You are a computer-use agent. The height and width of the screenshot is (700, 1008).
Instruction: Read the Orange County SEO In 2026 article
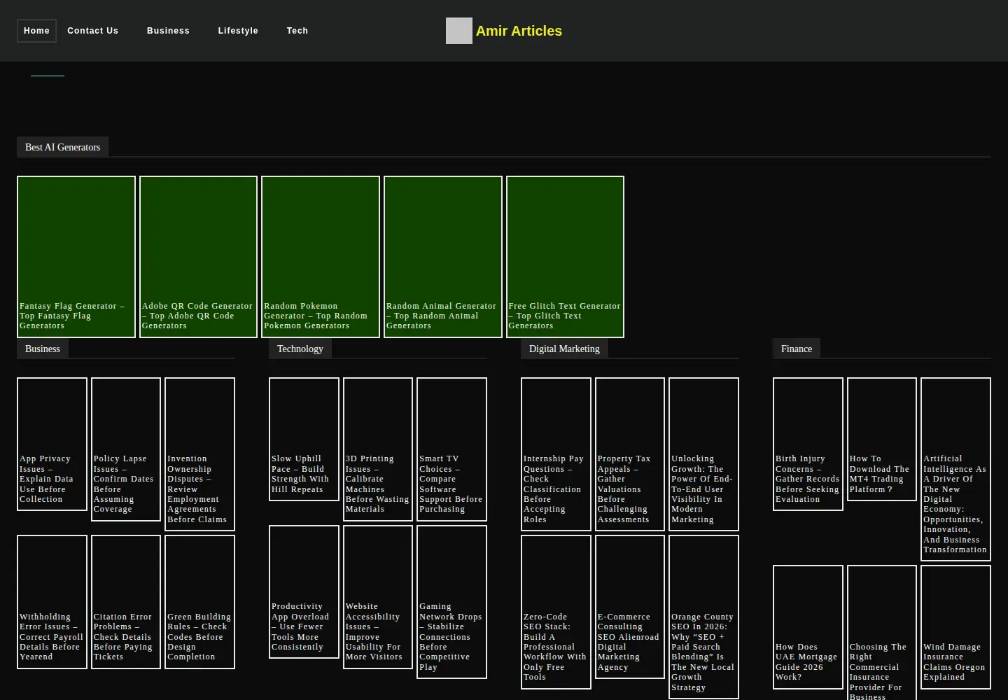(x=703, y=617)
